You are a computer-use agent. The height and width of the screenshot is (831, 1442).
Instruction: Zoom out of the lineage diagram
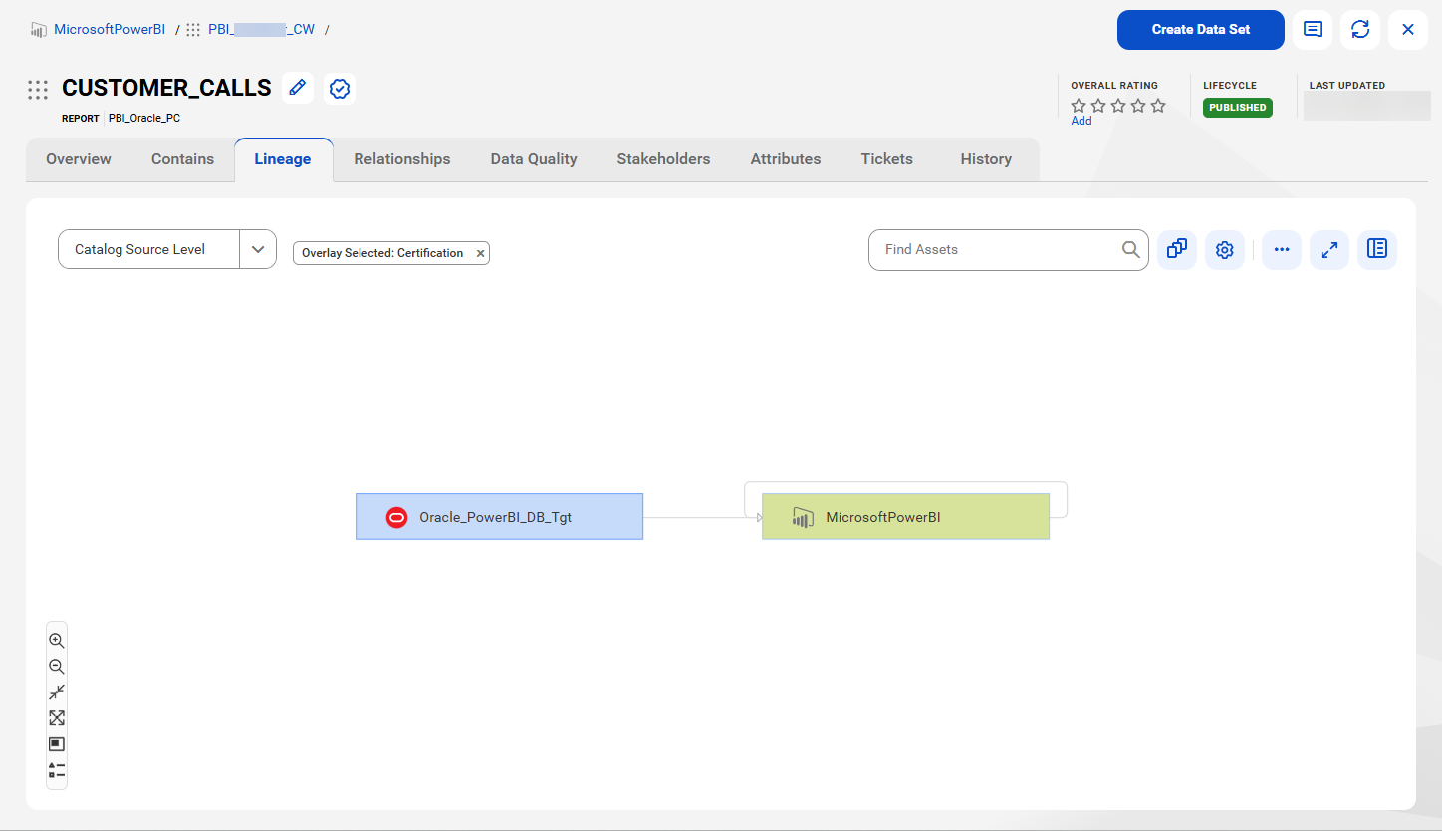(57, 667)
